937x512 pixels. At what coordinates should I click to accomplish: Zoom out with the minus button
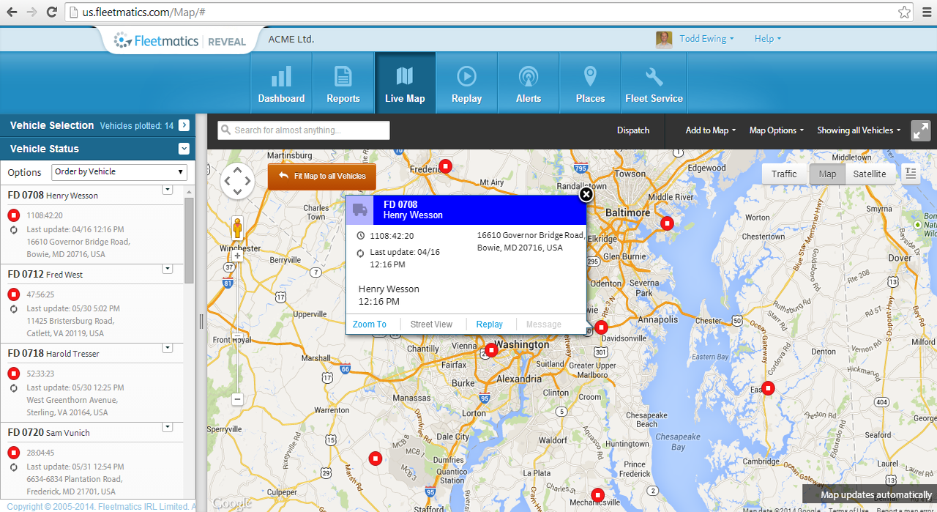click(237, 399)
